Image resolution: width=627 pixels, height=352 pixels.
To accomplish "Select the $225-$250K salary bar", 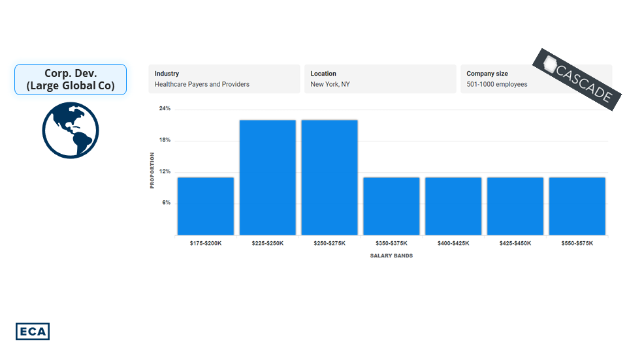I will (268, 177).
